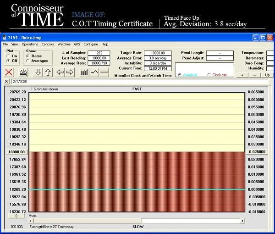Click the right arrow toolbar button
The width and height of the screenshot is (275, 234).
70,72
